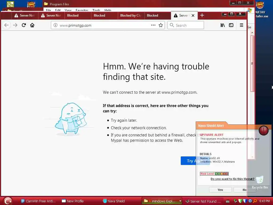Screen dimensions: 273x205
Task: Open Favorites menu in Program Files window
Action: pos(82,10)
